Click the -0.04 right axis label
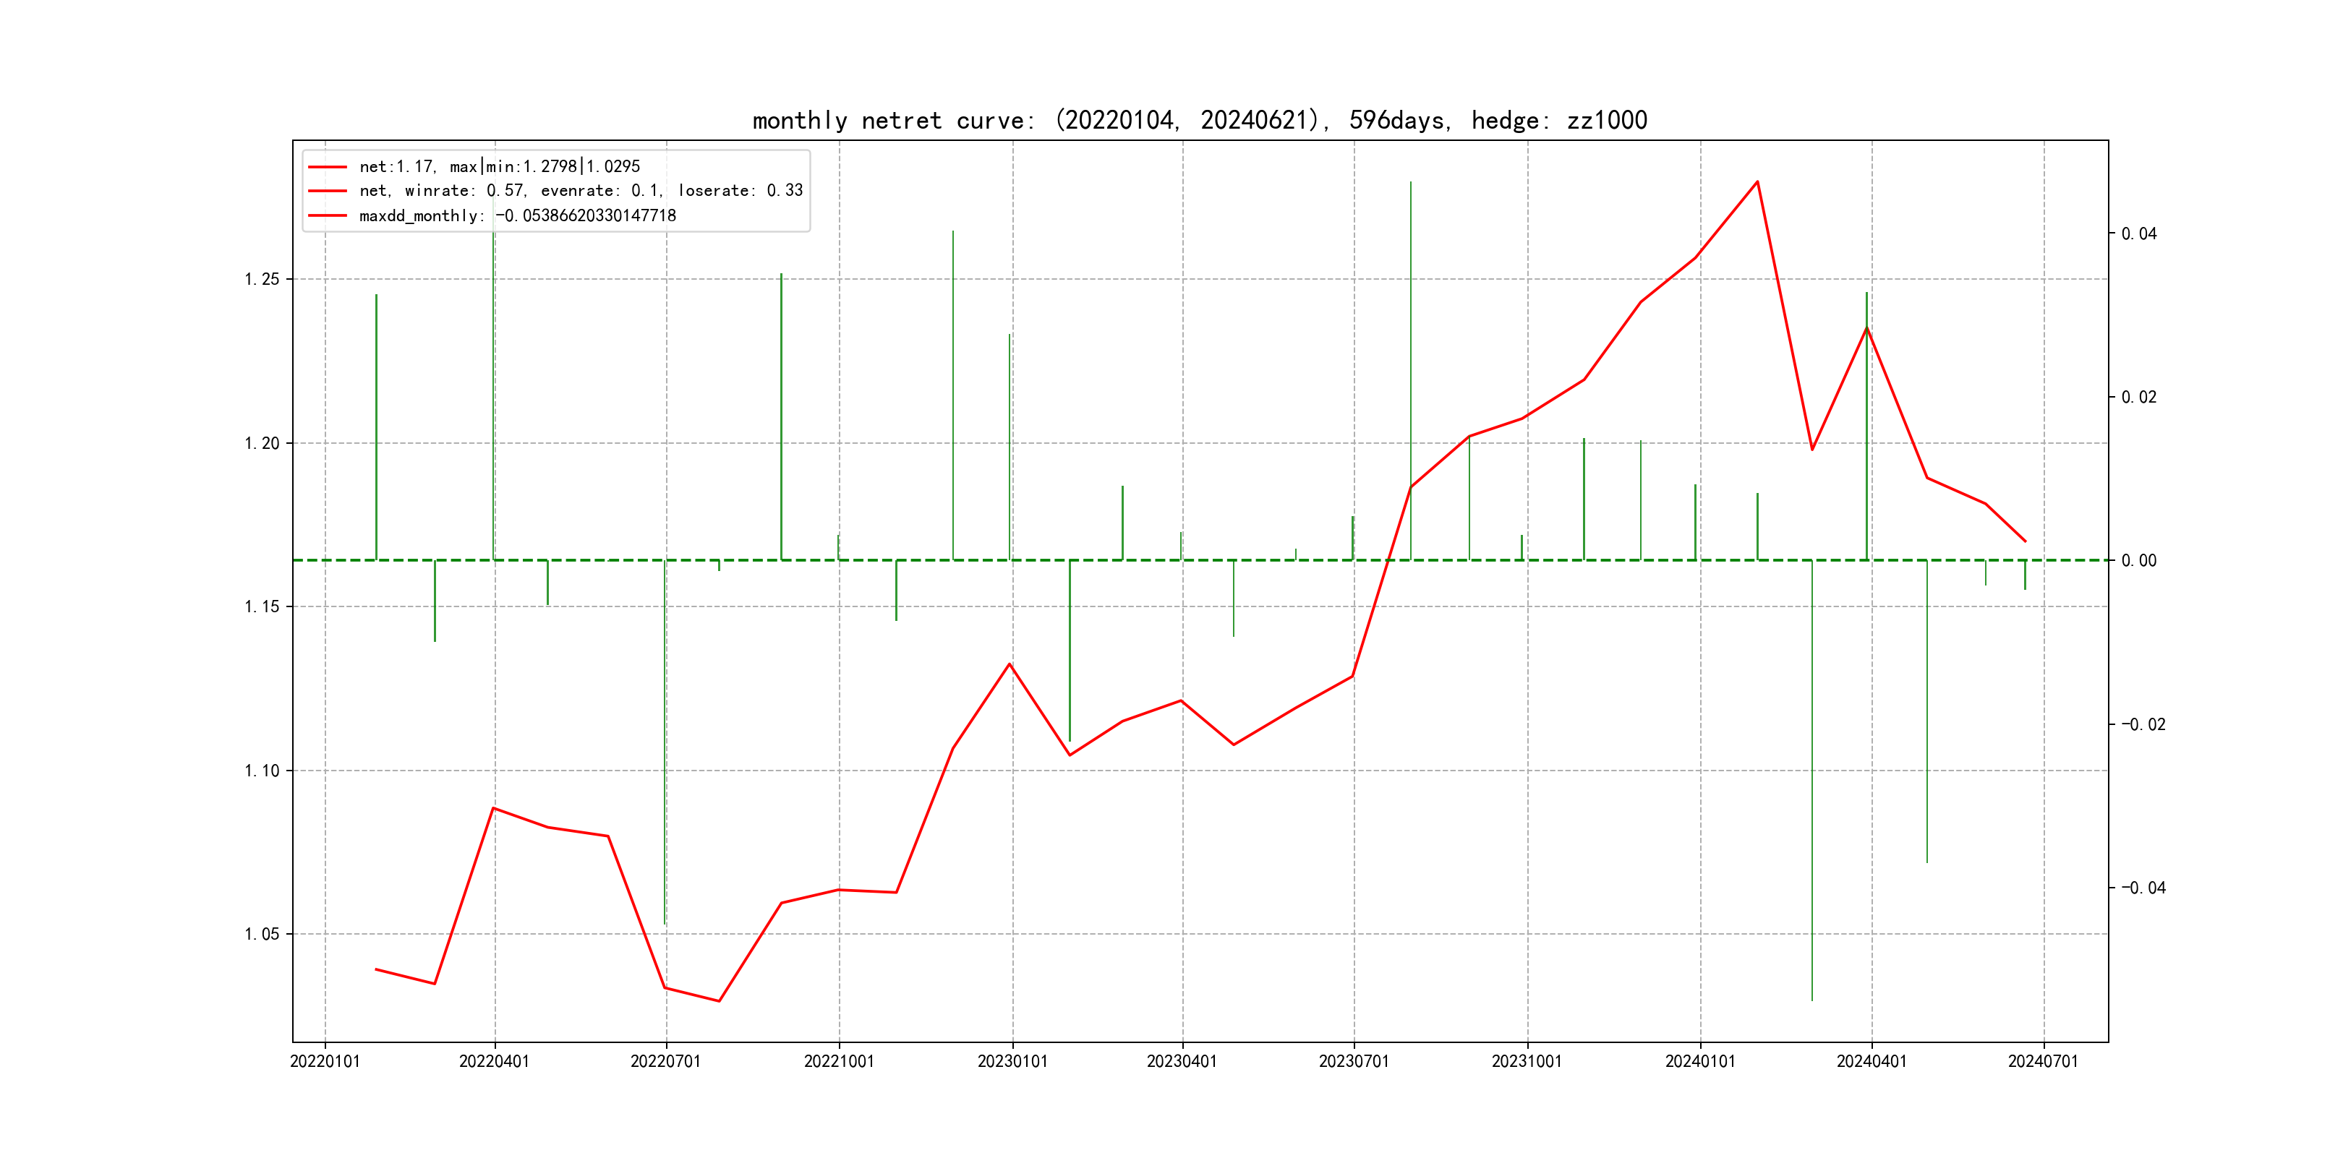This screenshot has height=1171, width=2343. [x=2143, y=888]
